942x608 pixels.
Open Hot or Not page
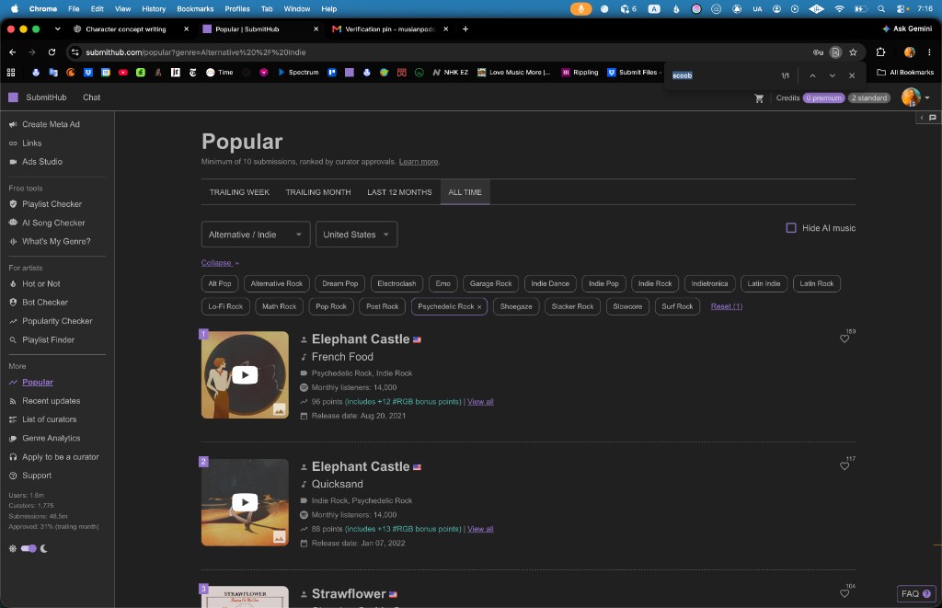coord(40,283)
